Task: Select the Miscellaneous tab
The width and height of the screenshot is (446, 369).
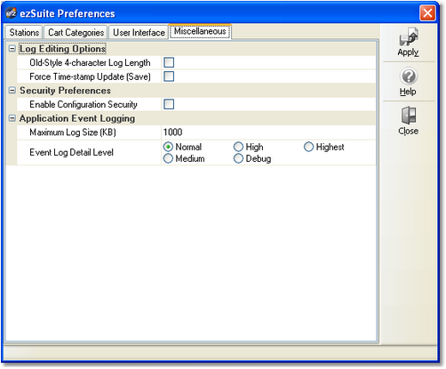Action: point(200,31)
